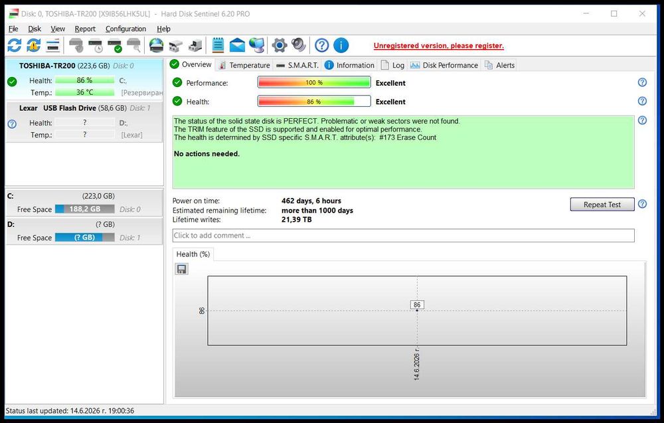664x423 pixels.
Task: Open the View menu
Action: pyautogui.click(x=58, y=29)
